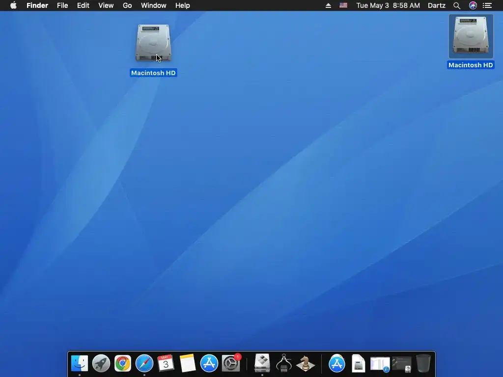Launch the Chess app from Dock
Viewport: 503px width, 377px height.
pos(306,364)
